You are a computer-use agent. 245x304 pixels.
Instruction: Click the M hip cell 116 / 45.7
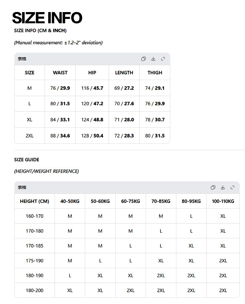point(92,88)
